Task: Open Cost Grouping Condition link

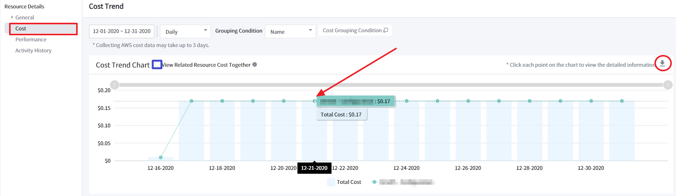Action: click(x=355, y=30)
